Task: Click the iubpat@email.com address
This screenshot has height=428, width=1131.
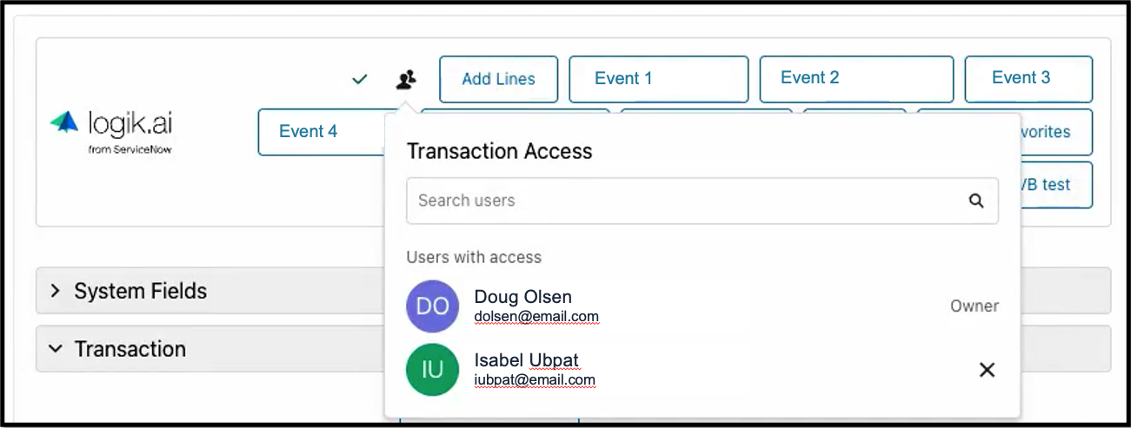Action: 535,380
